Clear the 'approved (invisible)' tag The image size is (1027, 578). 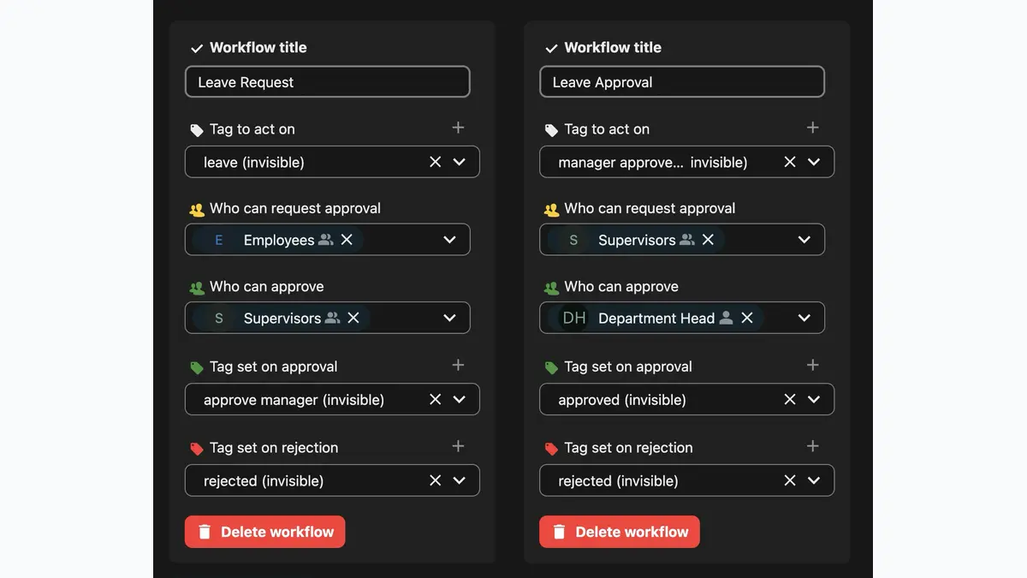click(789, 399)
